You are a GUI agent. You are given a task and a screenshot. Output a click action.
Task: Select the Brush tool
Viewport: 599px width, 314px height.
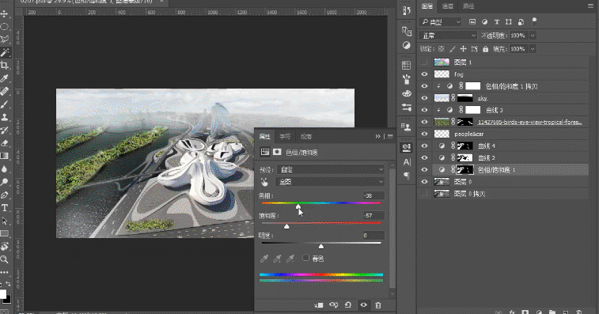5,104
